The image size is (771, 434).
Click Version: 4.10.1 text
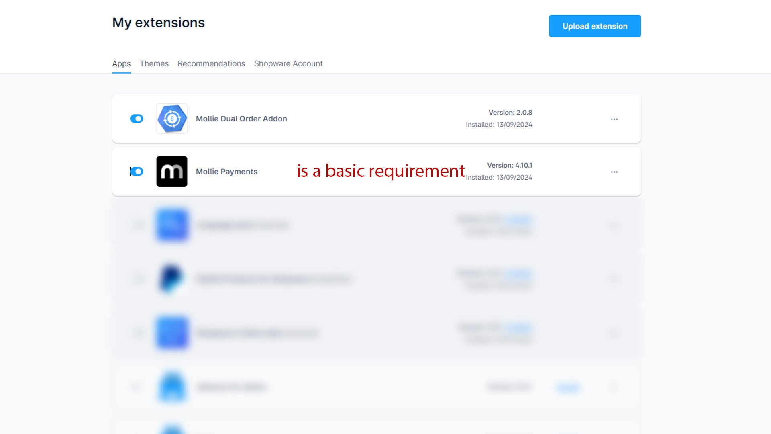[x=510, y=165]
